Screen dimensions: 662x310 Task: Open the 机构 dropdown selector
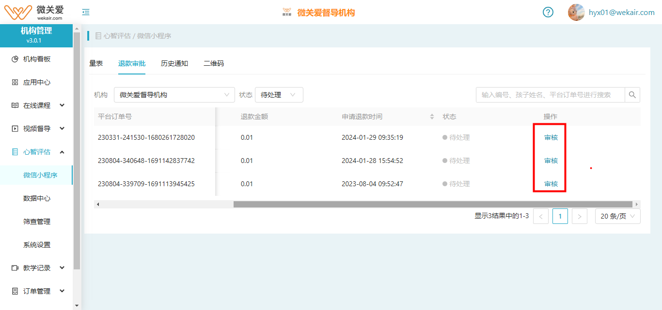(x=174, y=95)
